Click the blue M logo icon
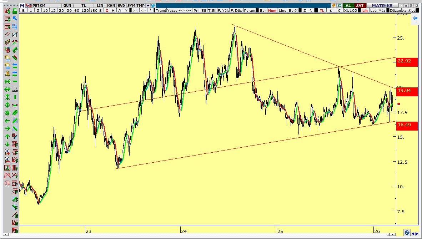Screen dimensions: 422x239 click(22, 5)
